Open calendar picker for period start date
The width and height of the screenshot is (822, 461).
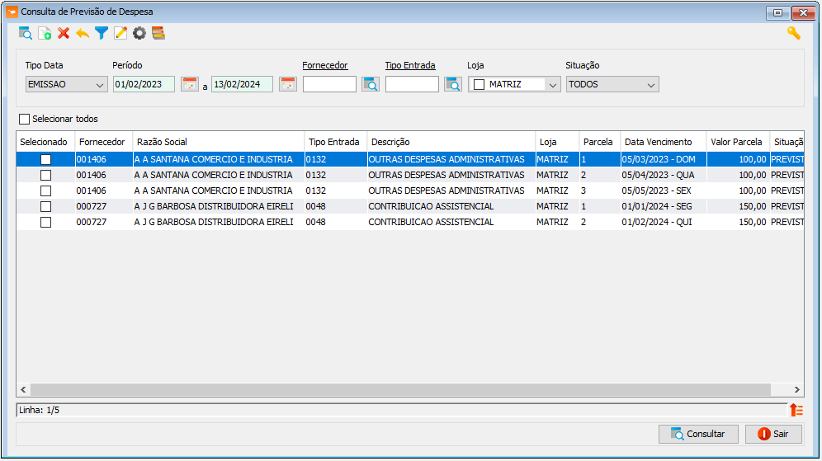point(189,84)
